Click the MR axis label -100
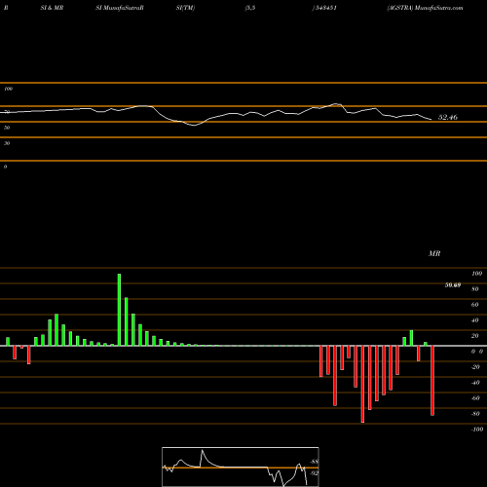 pyautogui.click(x=477, y=430)
